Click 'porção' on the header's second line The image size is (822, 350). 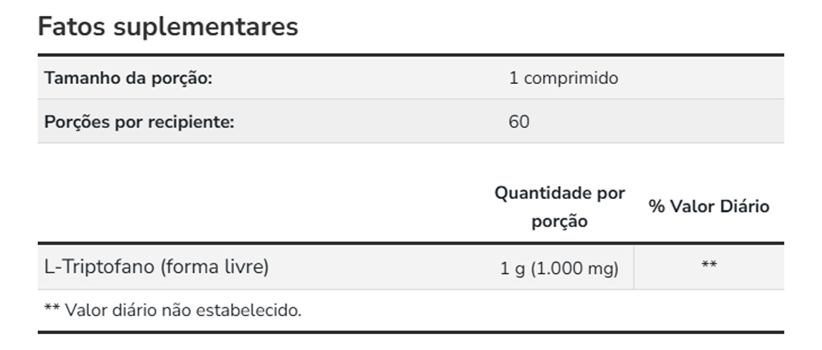click(x=559, y=221)
